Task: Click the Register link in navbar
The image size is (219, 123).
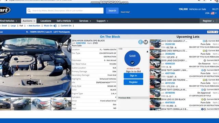Action: coord(208,21)
